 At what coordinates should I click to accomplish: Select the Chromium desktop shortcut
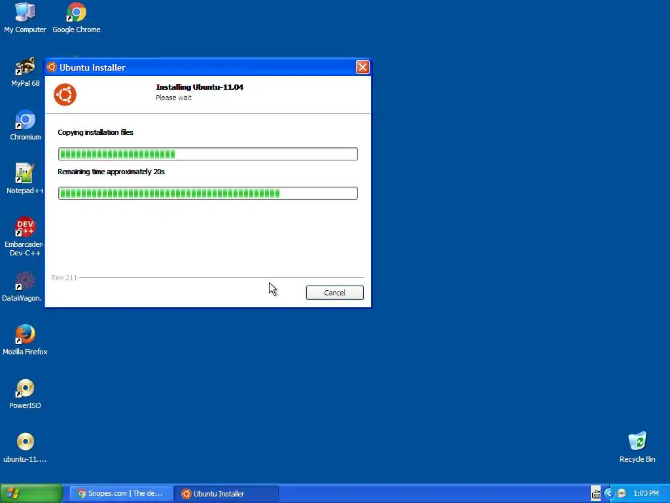[26, 126]
